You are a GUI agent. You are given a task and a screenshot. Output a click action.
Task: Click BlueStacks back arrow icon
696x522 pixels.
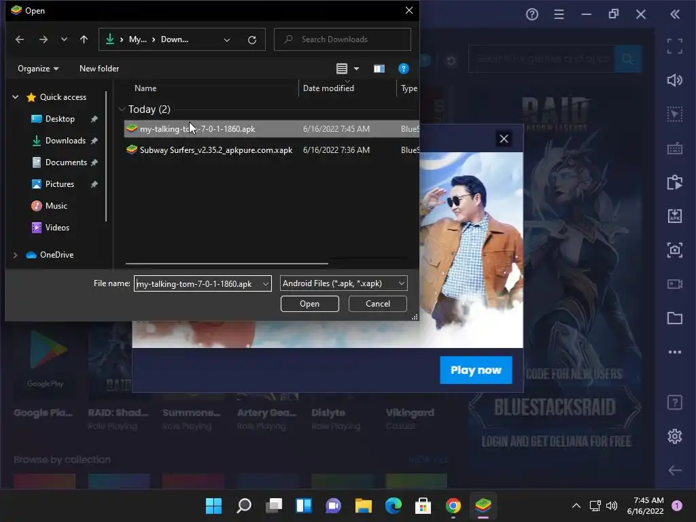674,470
